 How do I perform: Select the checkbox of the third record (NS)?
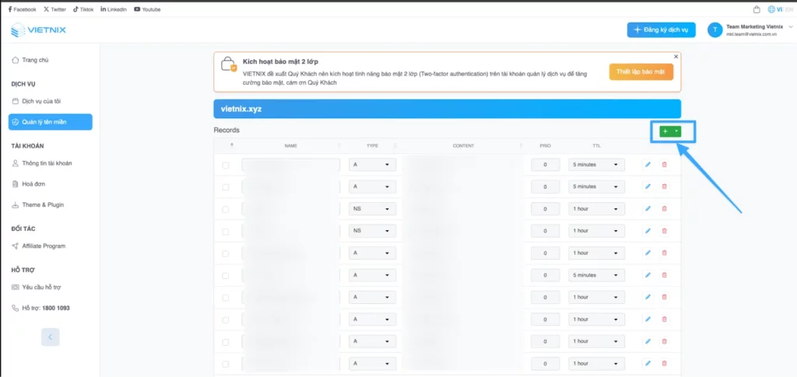coord(226,209)
